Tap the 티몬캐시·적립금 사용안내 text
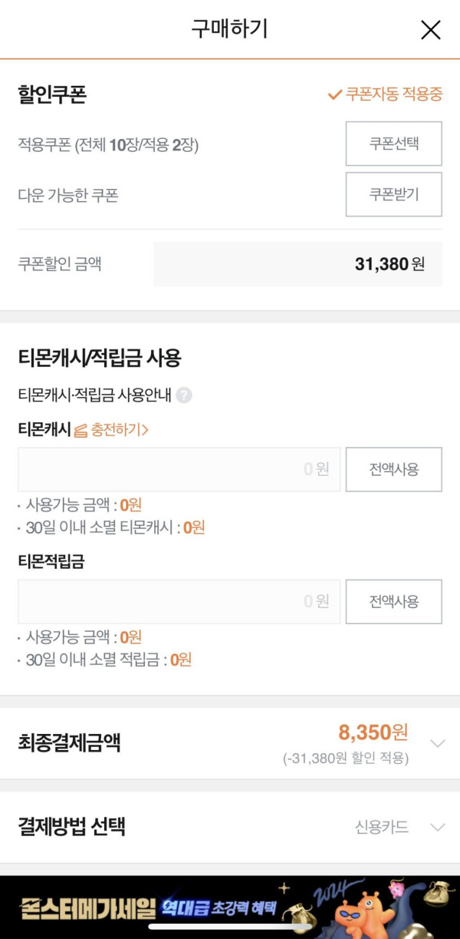The image size is (460, 939). click(94, 395)
